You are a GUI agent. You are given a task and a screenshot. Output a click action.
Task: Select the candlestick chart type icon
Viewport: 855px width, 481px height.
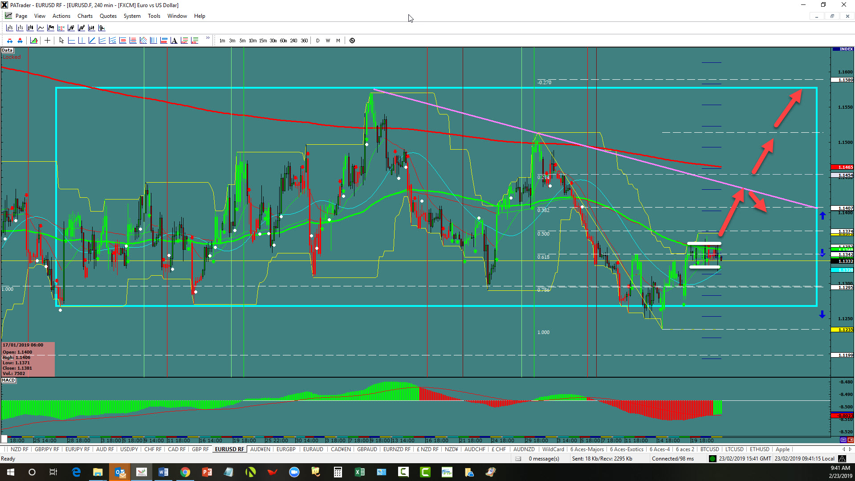[x=30, y=28]
